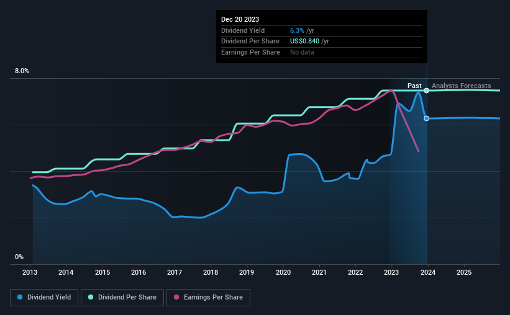This screenshot has width=510, height=315.
Task: Select the 2020 axis label
Action: point(283,272)
